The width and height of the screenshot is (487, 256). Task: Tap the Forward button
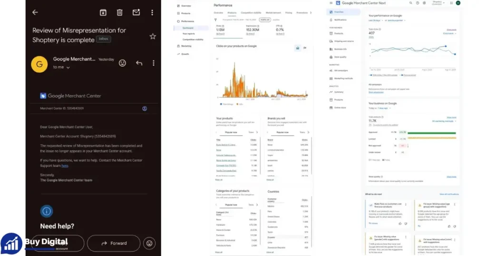pyautogui.click(x=114, y=243)
